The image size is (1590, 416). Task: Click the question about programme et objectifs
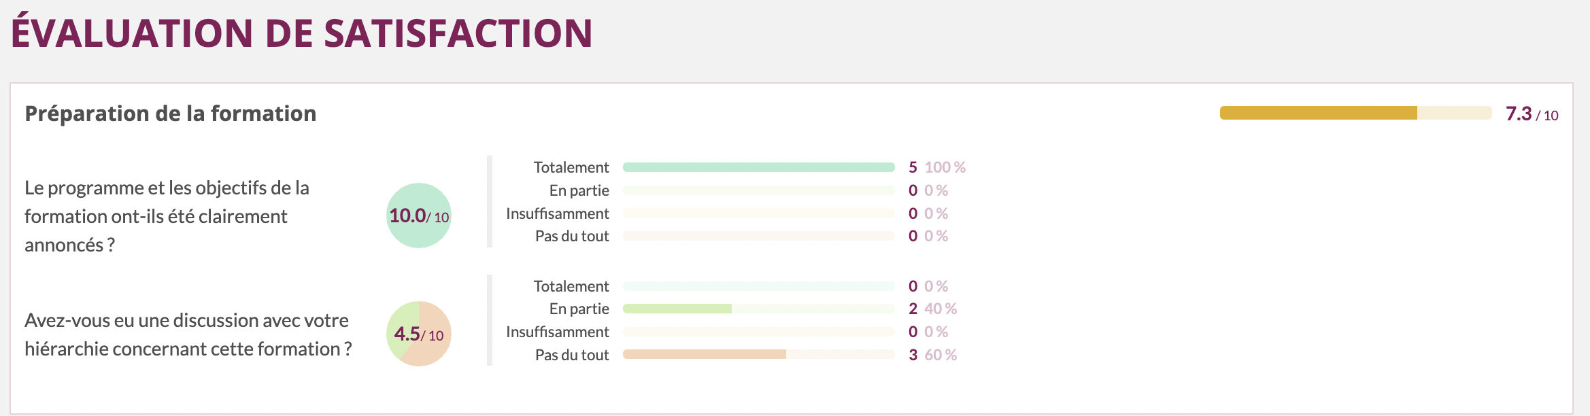(x=167, y=216)
